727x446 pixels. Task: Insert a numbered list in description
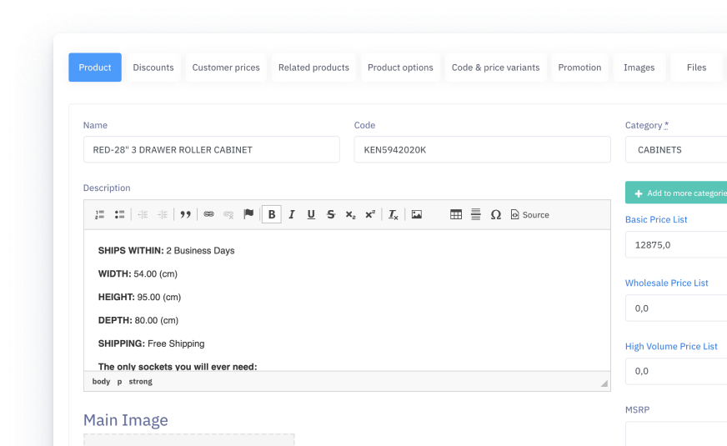100,214
